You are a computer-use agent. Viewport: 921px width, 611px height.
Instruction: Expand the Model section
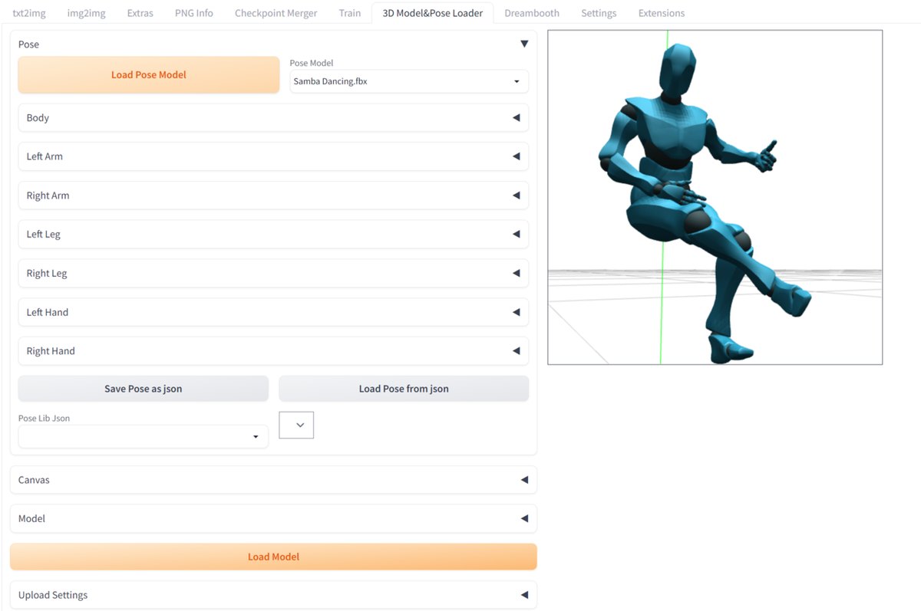pyautogui.click(x=273, y=519)
